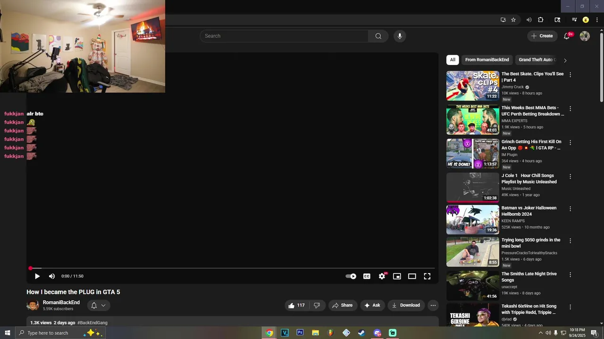Screen dimensions: 604x339
Task: Search with voice microphone icon
Action: (x=400, y=36)
